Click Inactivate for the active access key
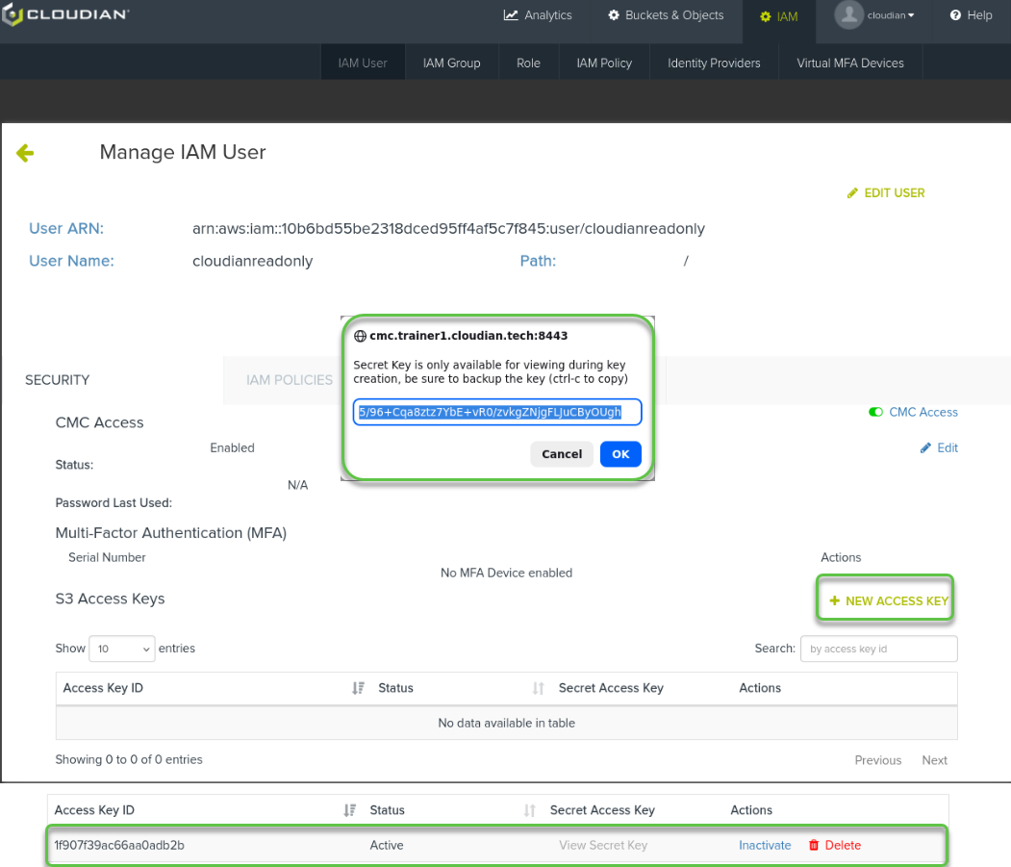 click(765, 845)
